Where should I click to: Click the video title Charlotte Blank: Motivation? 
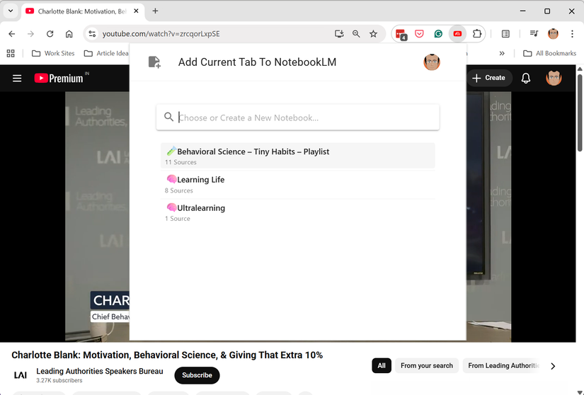point(167,355)
